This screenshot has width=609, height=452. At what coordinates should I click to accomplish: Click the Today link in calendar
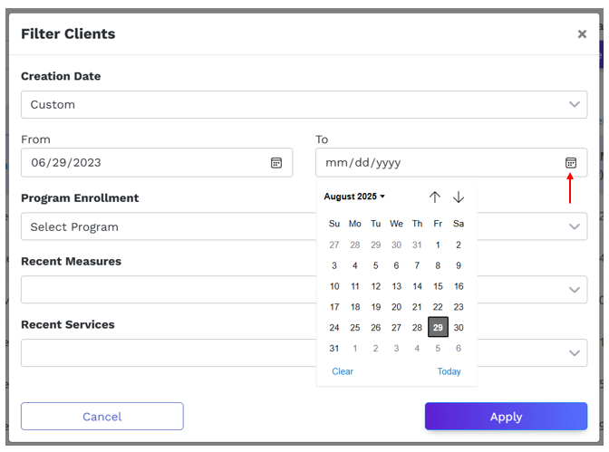click(x=449, y=371)
